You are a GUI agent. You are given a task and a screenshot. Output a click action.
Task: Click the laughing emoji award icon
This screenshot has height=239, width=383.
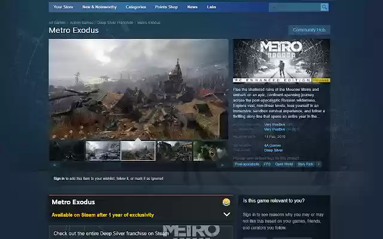(x=226, y=202)
